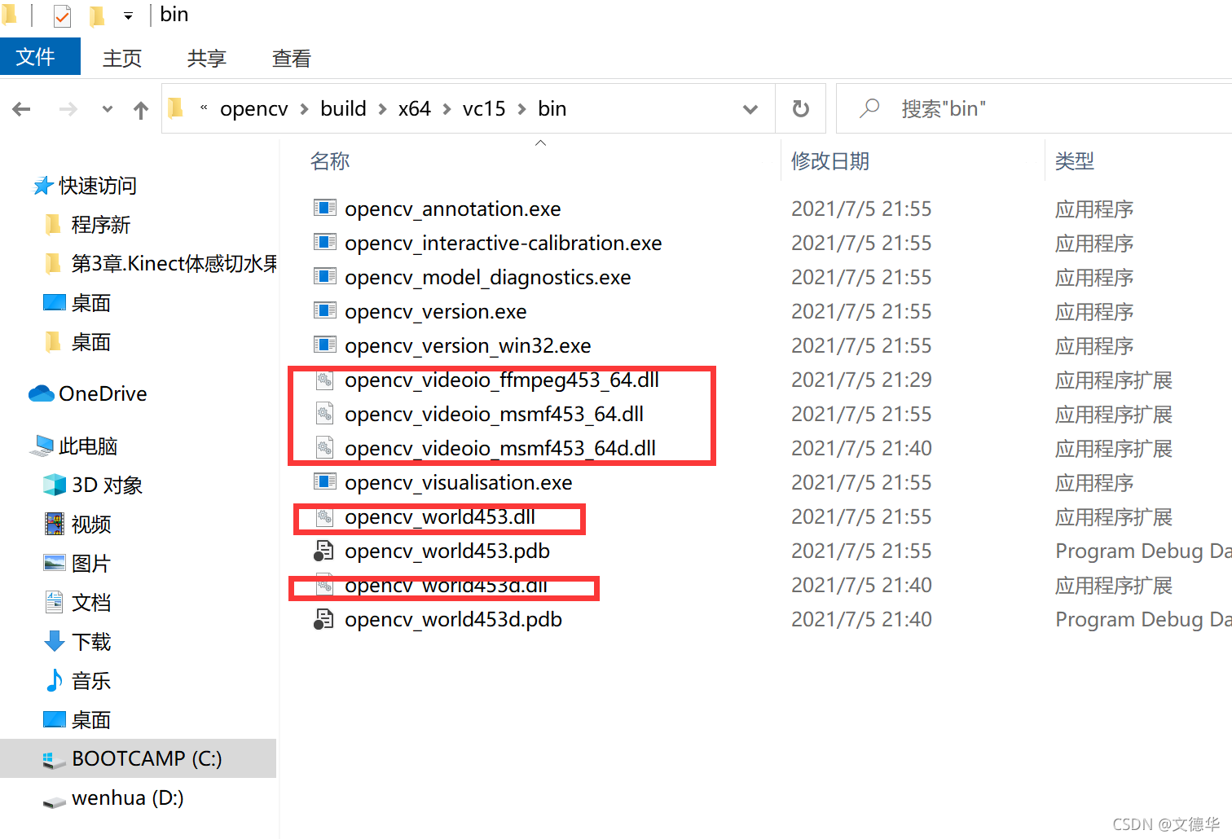Open 文档 folder in navigation pane
The image size is (1232, 839).
pos(90,603)
